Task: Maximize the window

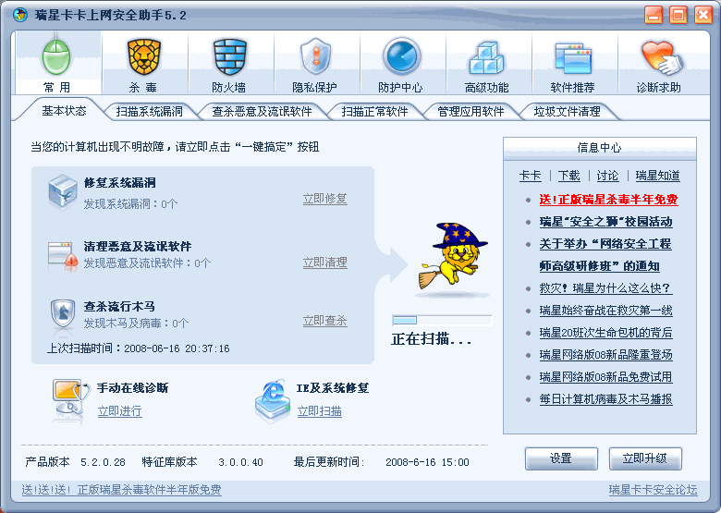Action: (x=678, y=15)
